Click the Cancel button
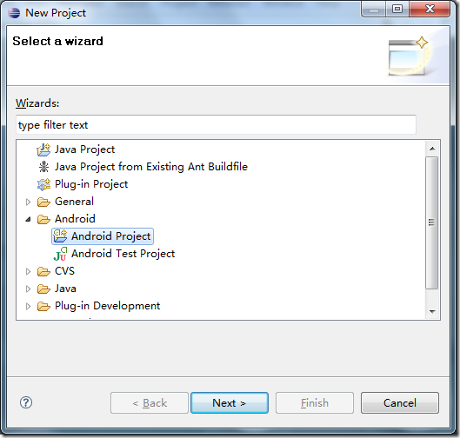 point(400,403)
